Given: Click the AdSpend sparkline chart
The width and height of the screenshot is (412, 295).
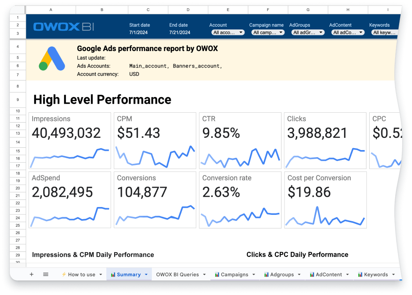Looking at the screenshot, I should pos(69,217).
